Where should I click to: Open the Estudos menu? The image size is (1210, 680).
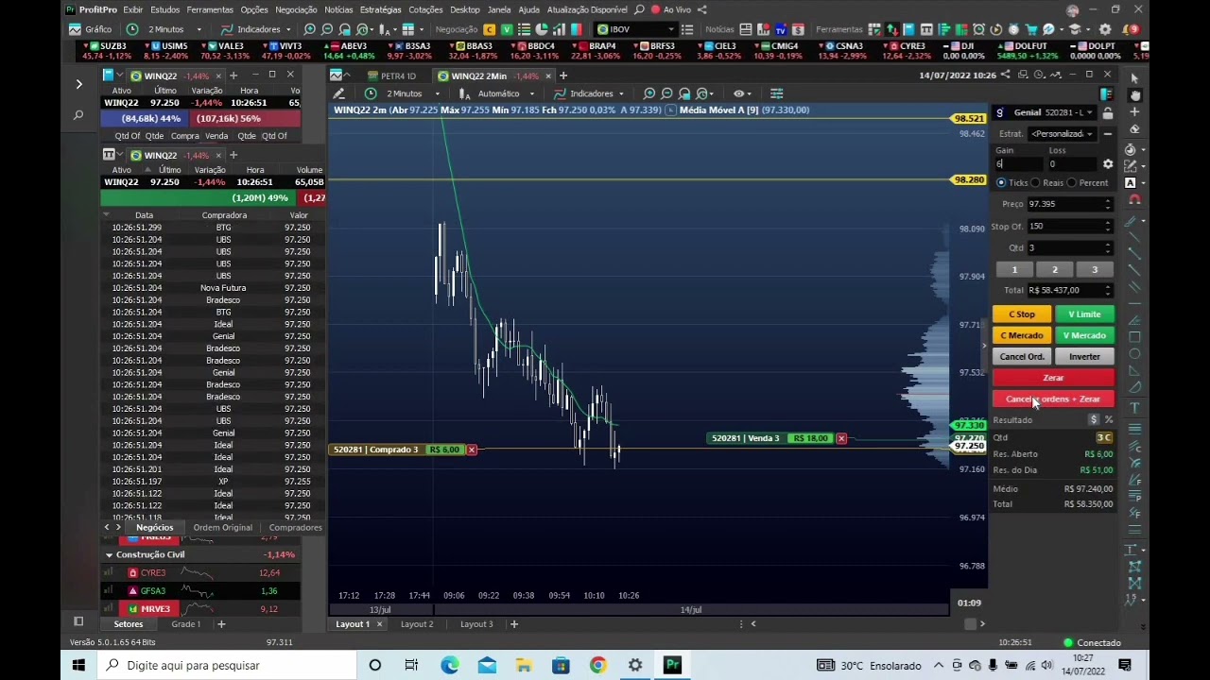pos(164,9)
